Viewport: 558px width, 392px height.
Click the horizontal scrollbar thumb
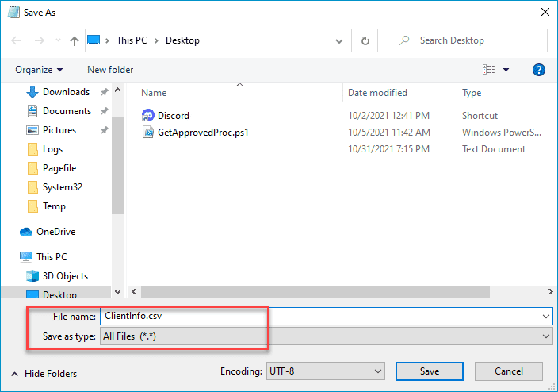[x=315, y=291]
